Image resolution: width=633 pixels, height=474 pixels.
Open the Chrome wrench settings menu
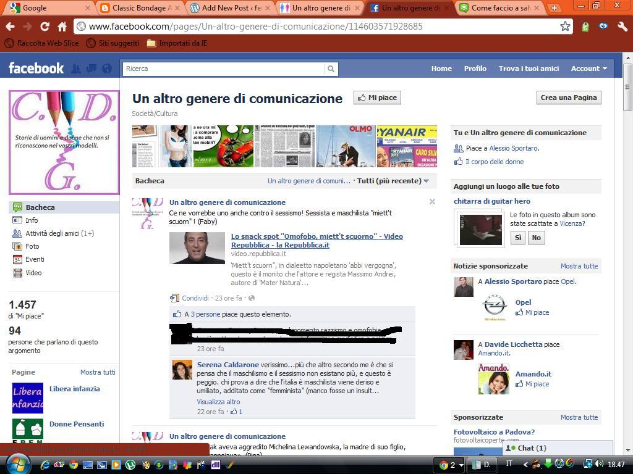(622, 27)
